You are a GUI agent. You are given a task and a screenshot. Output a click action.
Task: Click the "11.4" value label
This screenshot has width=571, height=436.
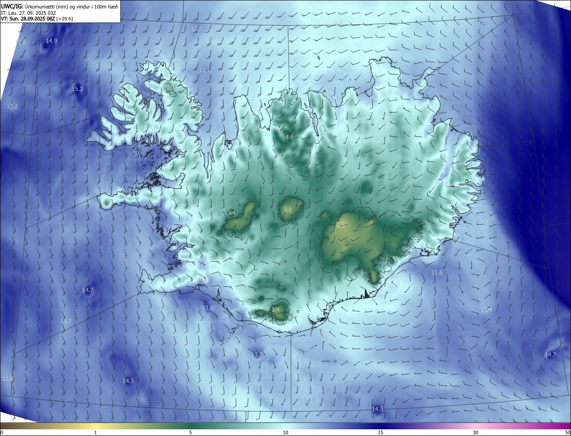486,309
